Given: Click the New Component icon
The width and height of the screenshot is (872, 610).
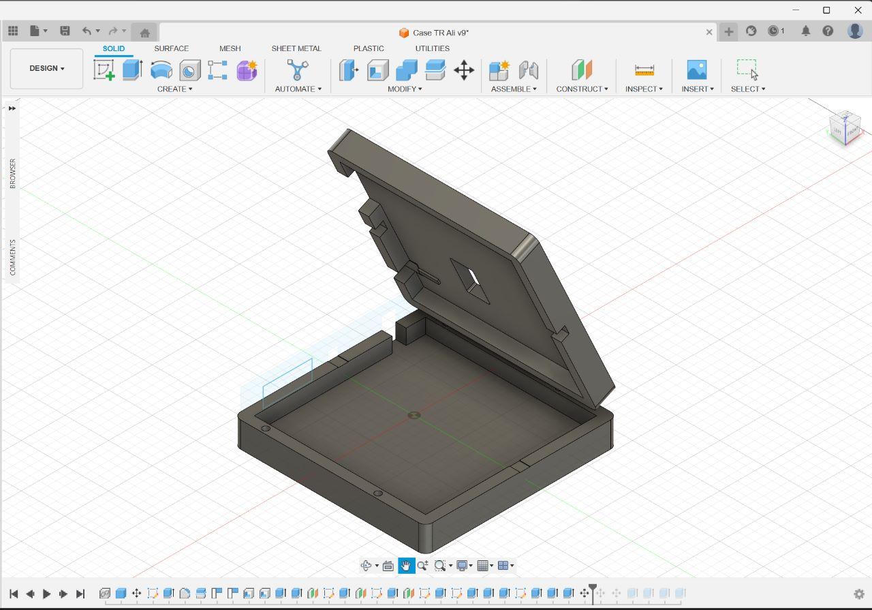Looking at the screenshot, I should click(499, 70).
